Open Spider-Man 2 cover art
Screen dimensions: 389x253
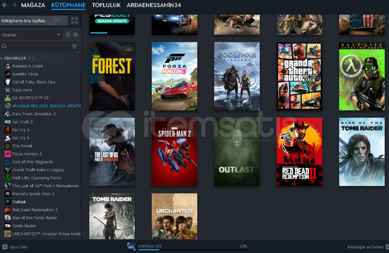(x=175, y=152)
